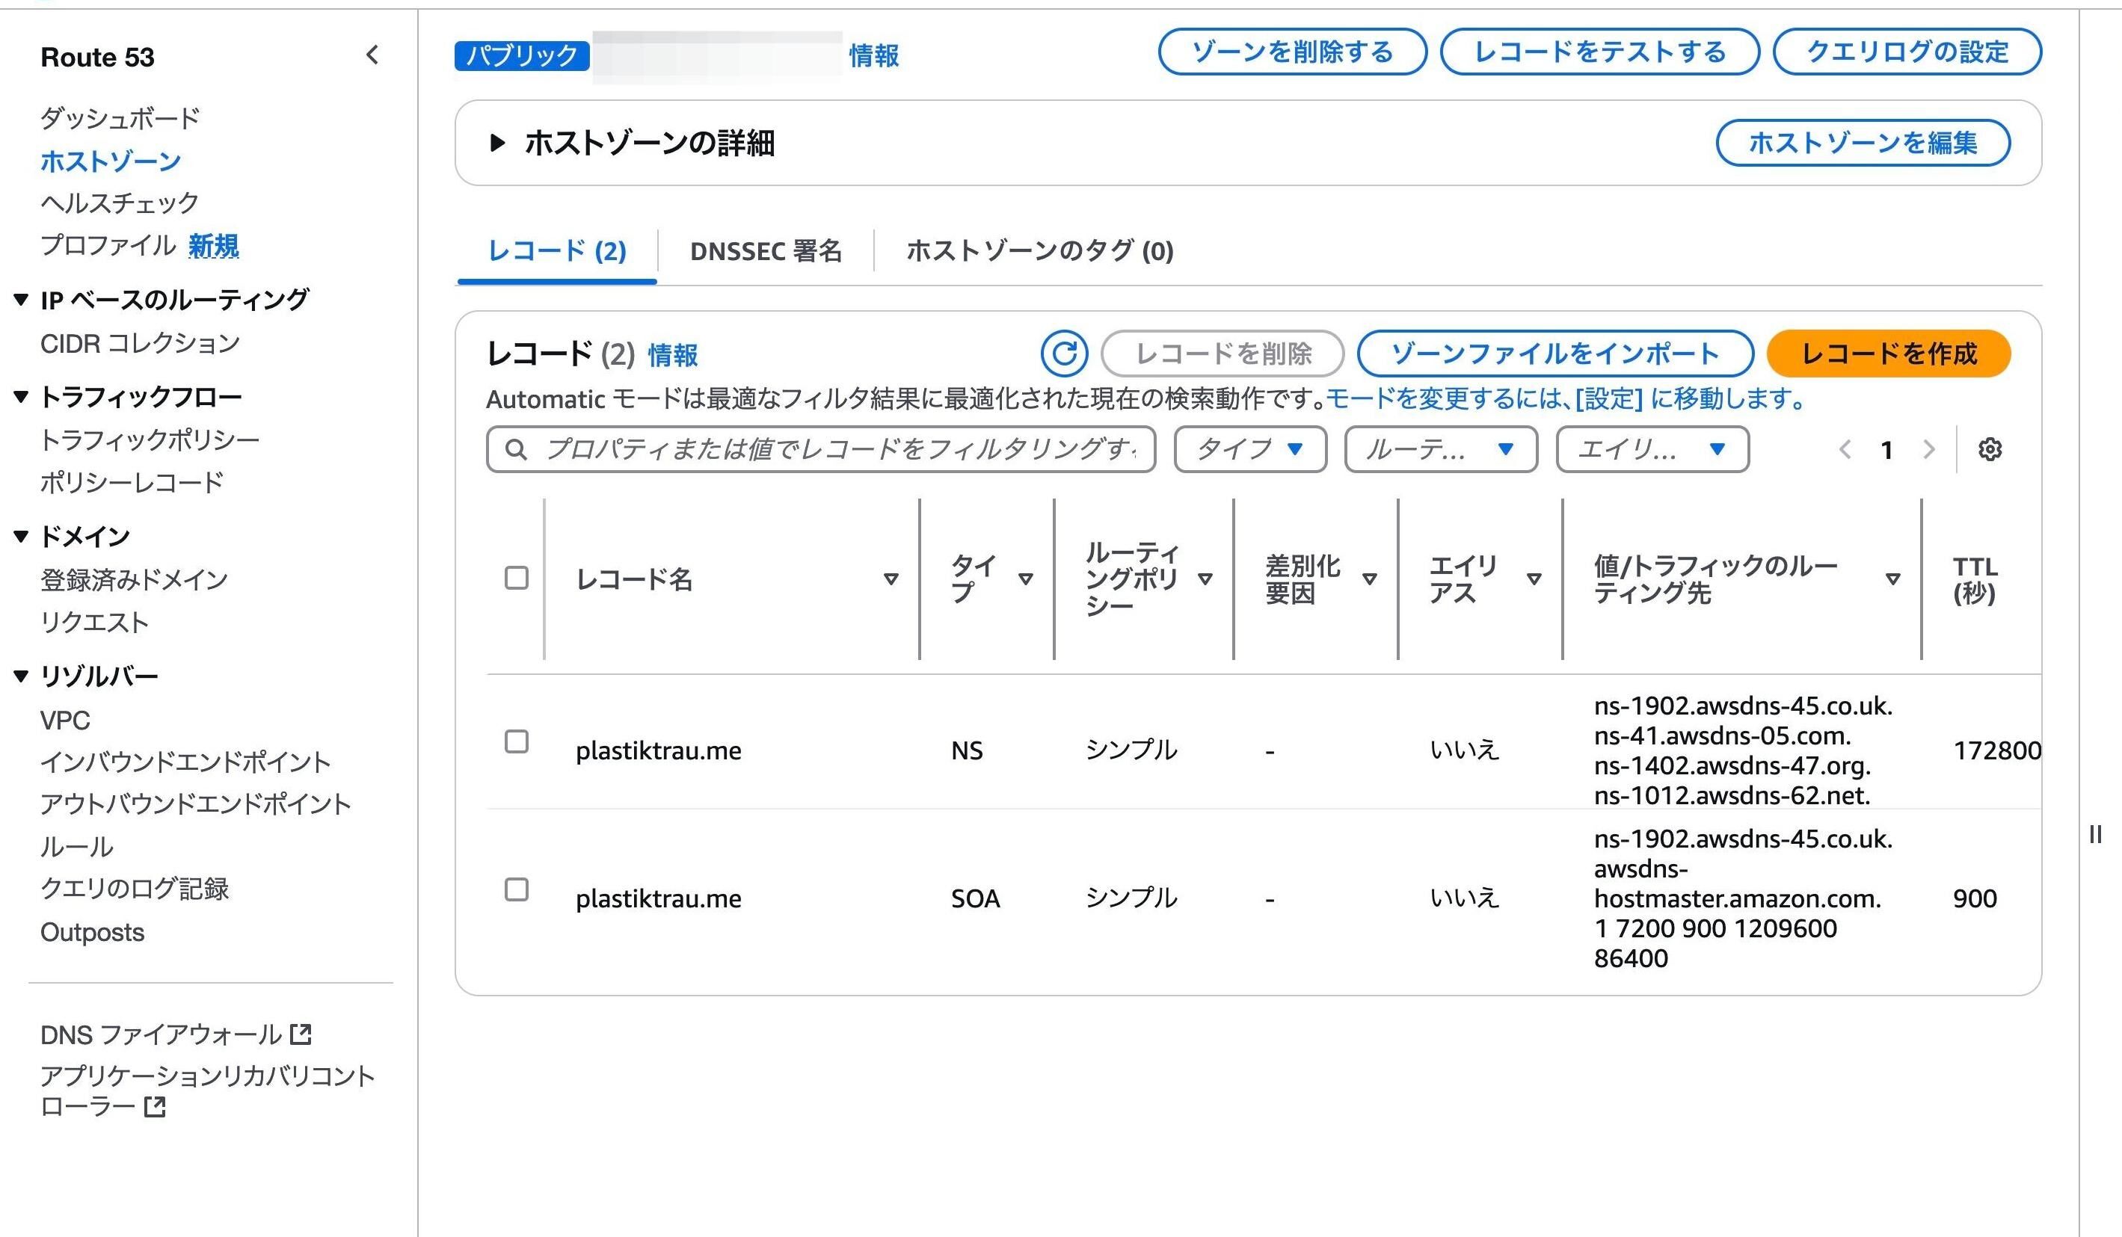Go to next page arrow
The image size is (2122, 1237).
[x=1928, y=450]
